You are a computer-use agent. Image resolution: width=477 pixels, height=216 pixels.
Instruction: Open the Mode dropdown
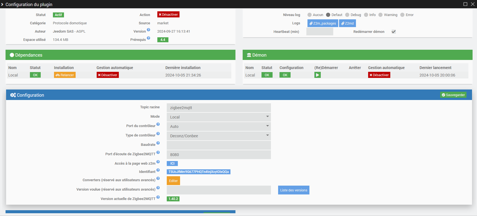tap(219, 117)
